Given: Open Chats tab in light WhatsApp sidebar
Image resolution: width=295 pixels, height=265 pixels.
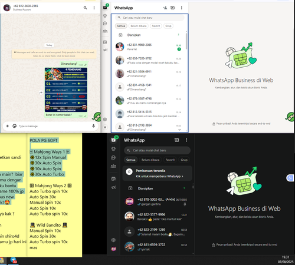Looking at the screenshot, I should tap(105, 8).
